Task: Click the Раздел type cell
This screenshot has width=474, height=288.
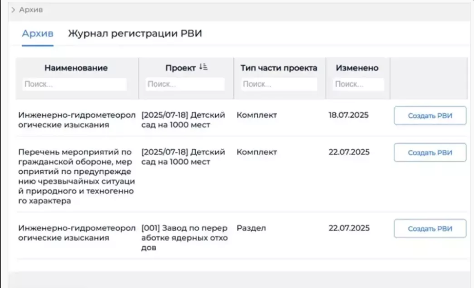Action: (251, 228)
